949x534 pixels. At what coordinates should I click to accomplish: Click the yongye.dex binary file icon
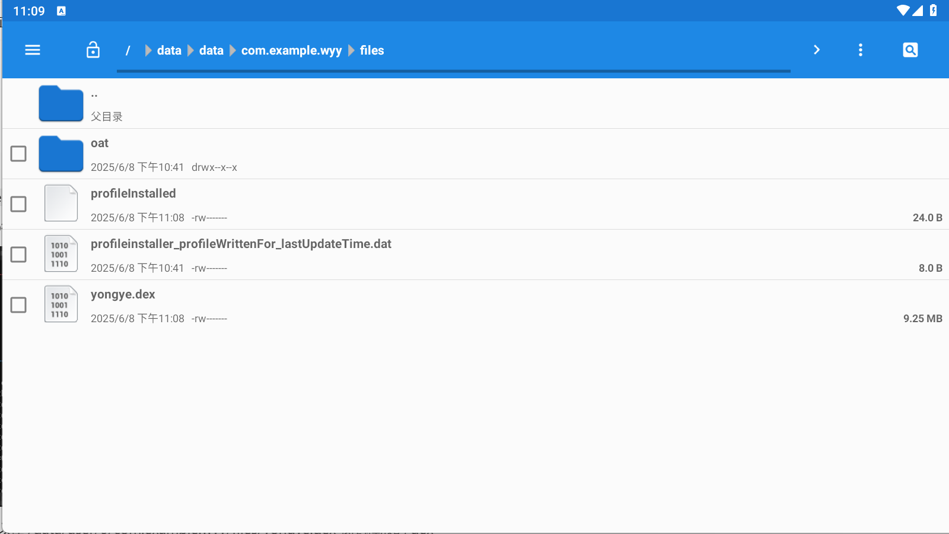pyautogui.click(x=61, y=304)
